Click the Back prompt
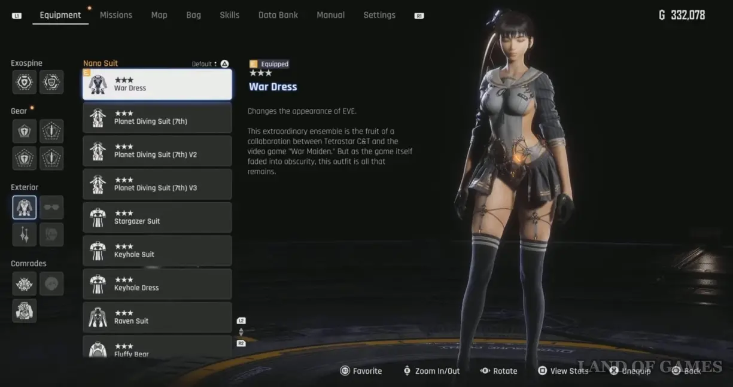This screenshot has height=387, width=733. (686, 371)
